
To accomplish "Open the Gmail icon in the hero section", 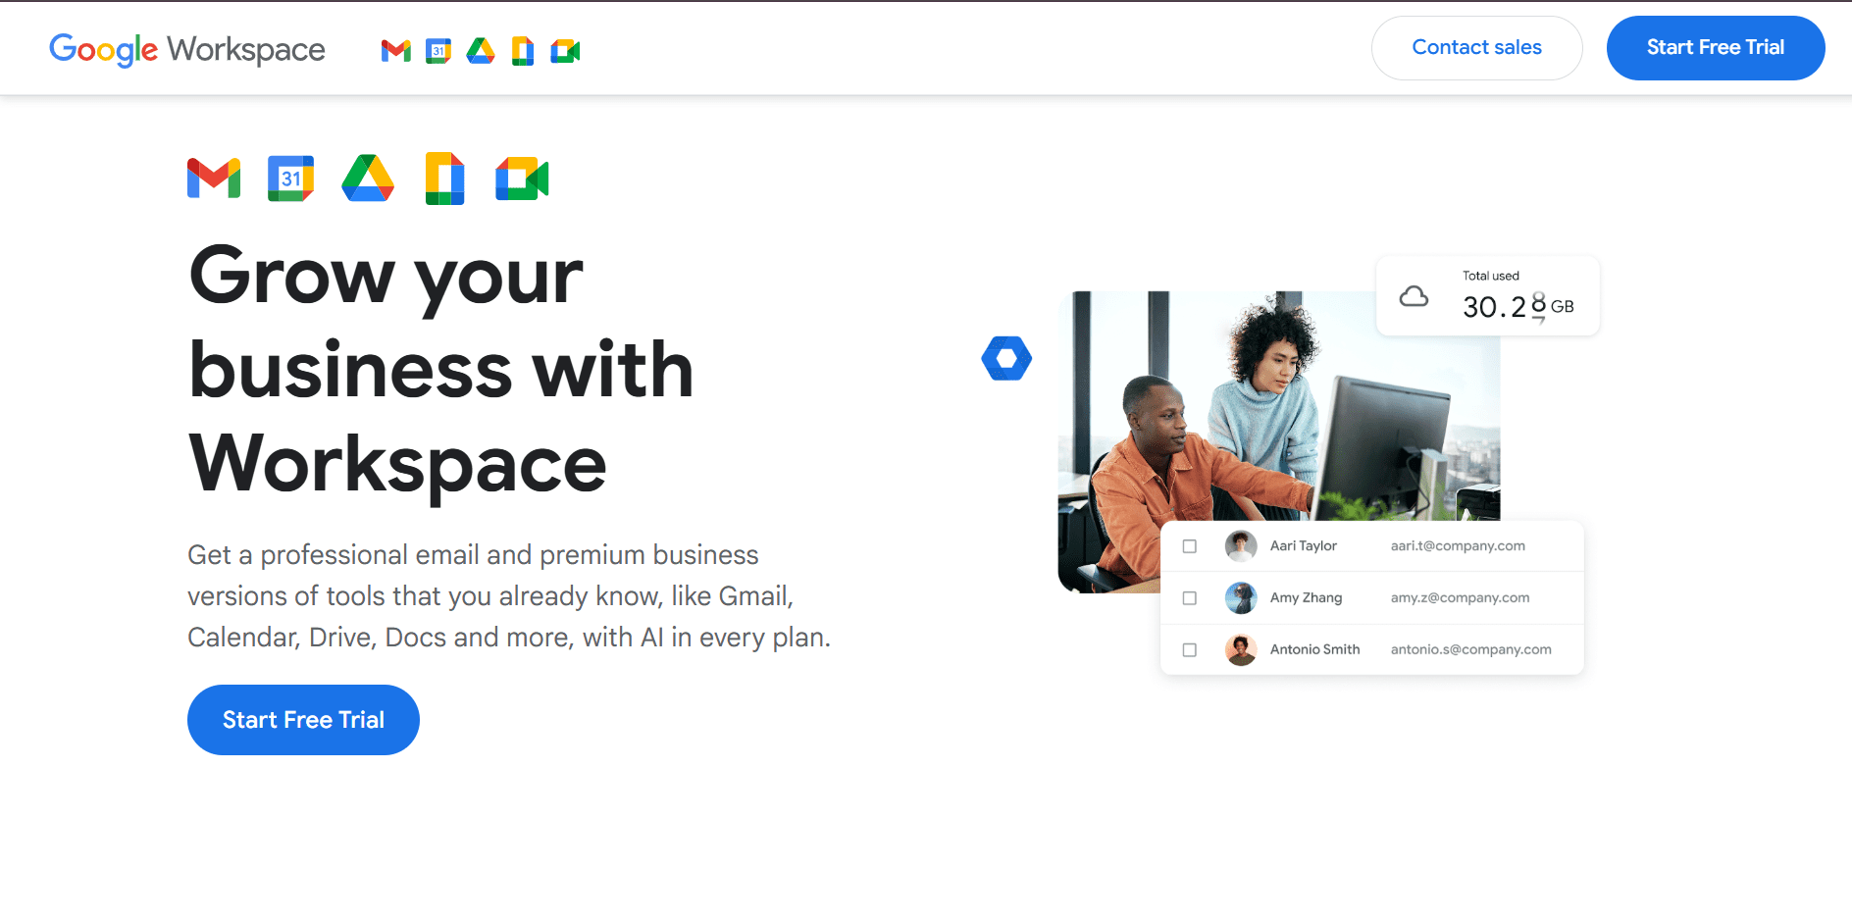I will click(x=213, y=178).
